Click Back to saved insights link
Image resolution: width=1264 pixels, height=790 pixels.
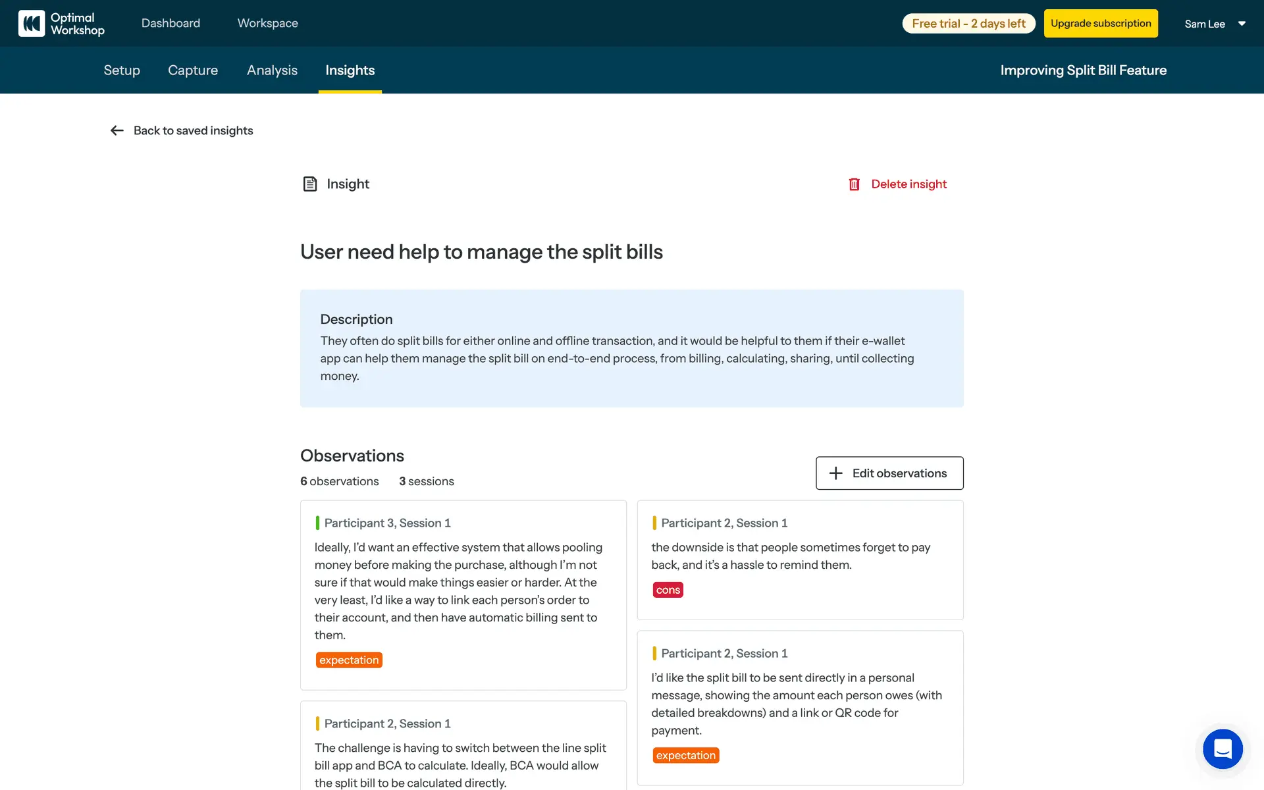193,130
